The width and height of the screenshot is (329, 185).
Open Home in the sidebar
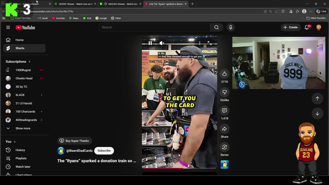(x=24, y=40)
